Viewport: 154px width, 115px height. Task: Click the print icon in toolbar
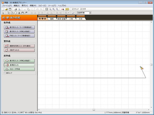pos(15,9)
